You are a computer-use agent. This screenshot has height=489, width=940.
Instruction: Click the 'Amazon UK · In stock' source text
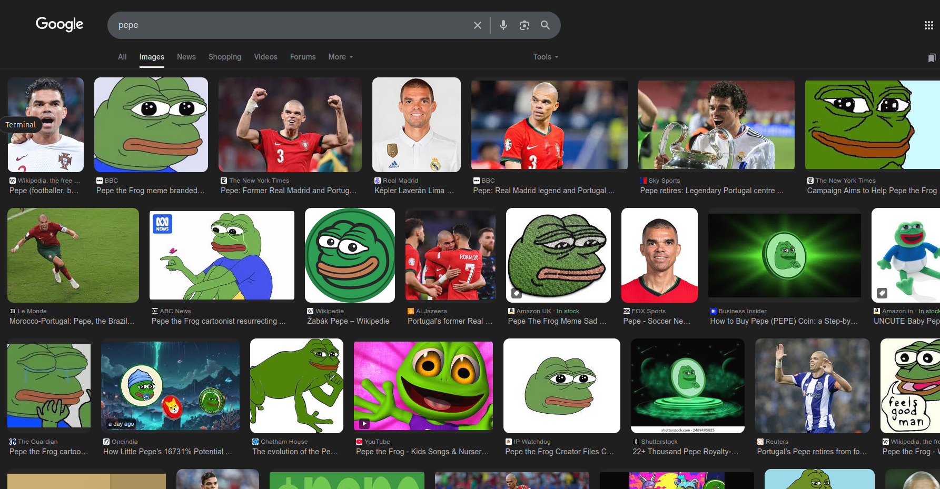pyautogui.click(x=548, y=311)
